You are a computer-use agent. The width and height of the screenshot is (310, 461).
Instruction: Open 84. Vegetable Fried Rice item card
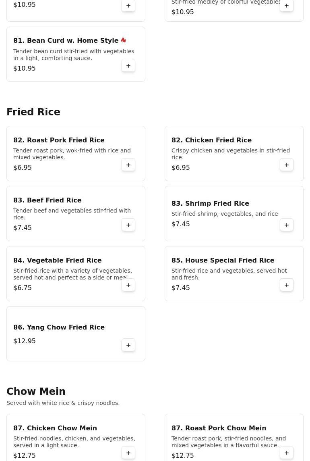[x=57, y=261]
